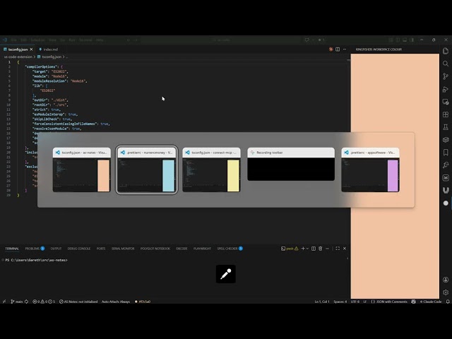Viewport: 452px width, 339px height.
Task: Open the Accounts icon in the activity bar
Action: click(x=446, y=280)
